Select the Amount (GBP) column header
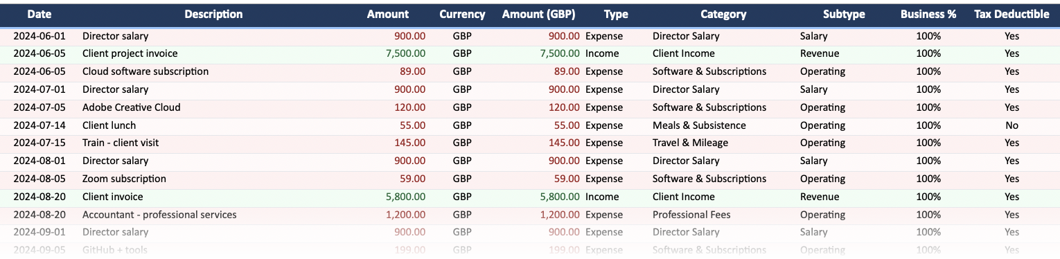 pos(539,14)
